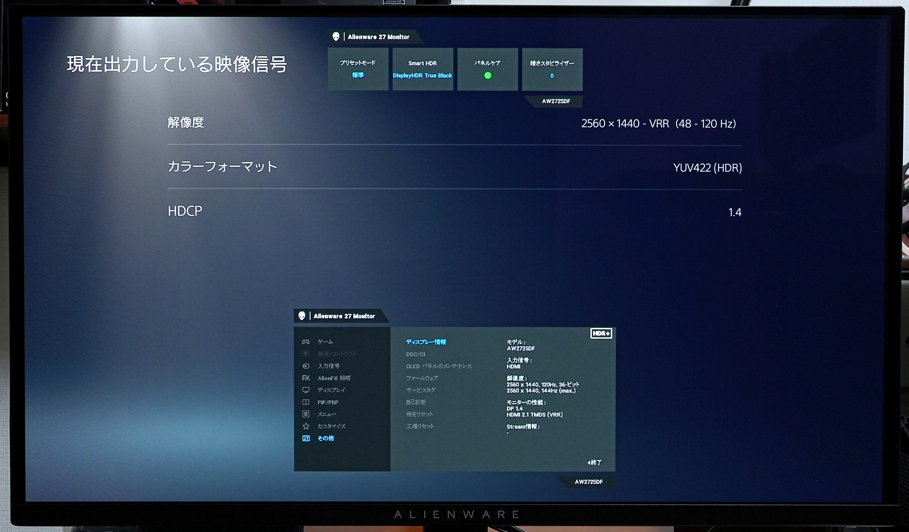Click the YUV422 (HDR) value
The height and width of the screenshot is (532, 909).
(707, 168)
